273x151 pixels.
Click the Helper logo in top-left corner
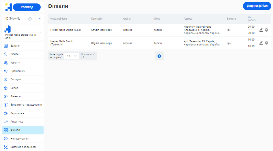(x=8, y=7)
